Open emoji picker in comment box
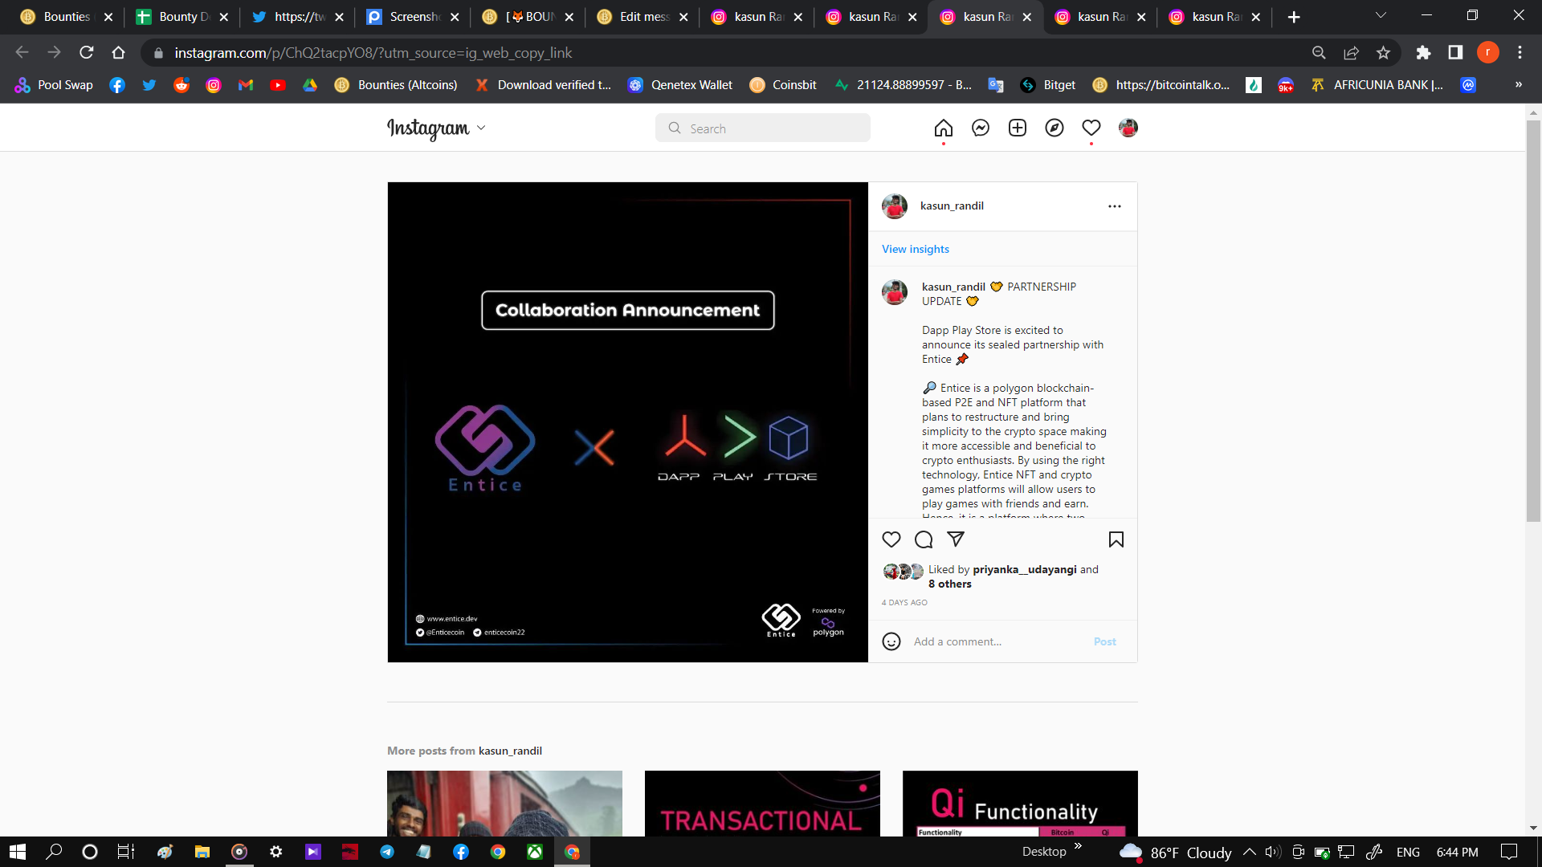This screenshot has height=867, width=1542. pyautogui.click(x=891, y=641)
